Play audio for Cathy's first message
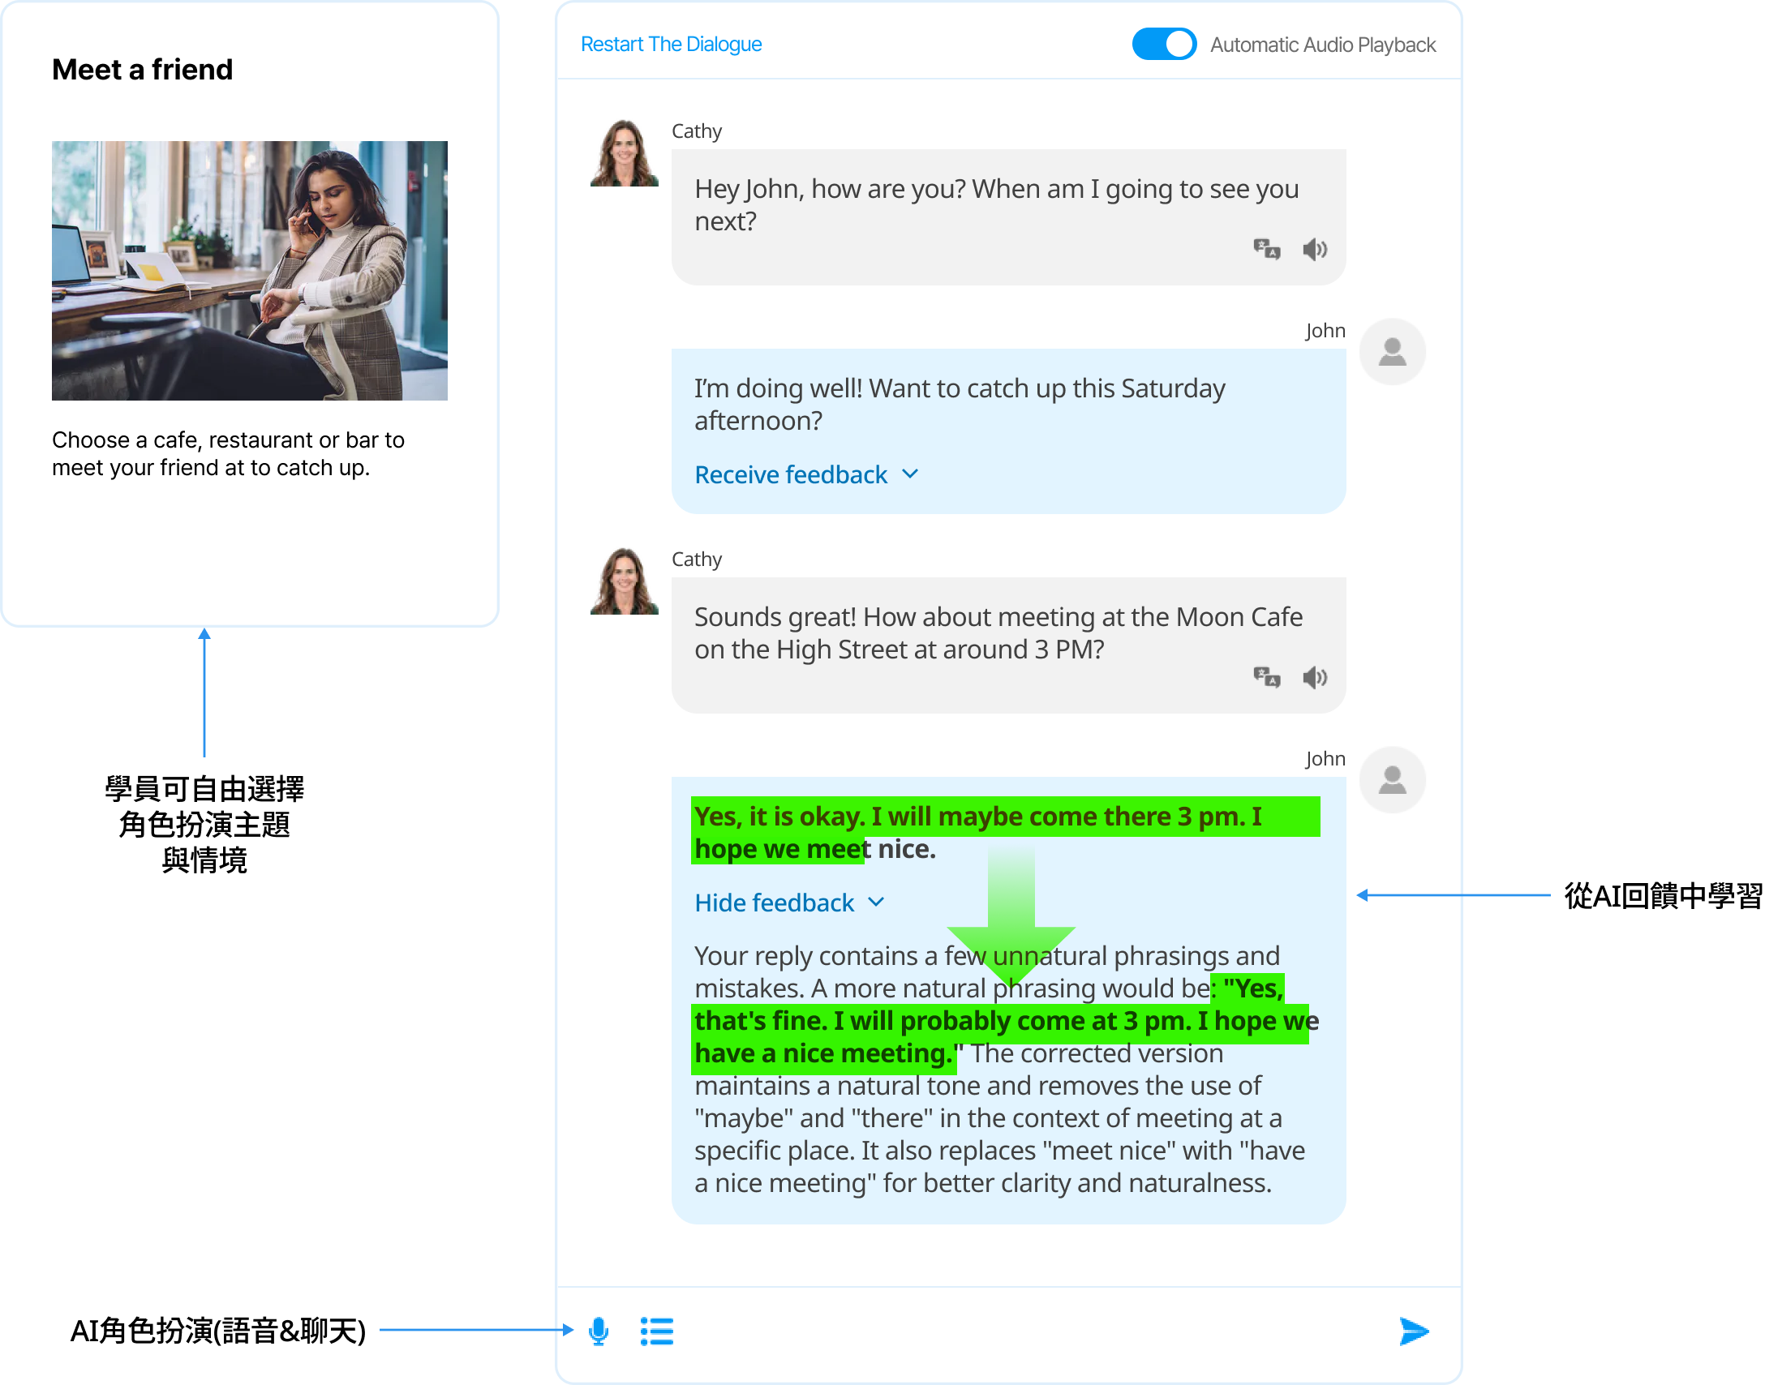The width and height of the screenshot is (1765, 1385). point(1314,249)
